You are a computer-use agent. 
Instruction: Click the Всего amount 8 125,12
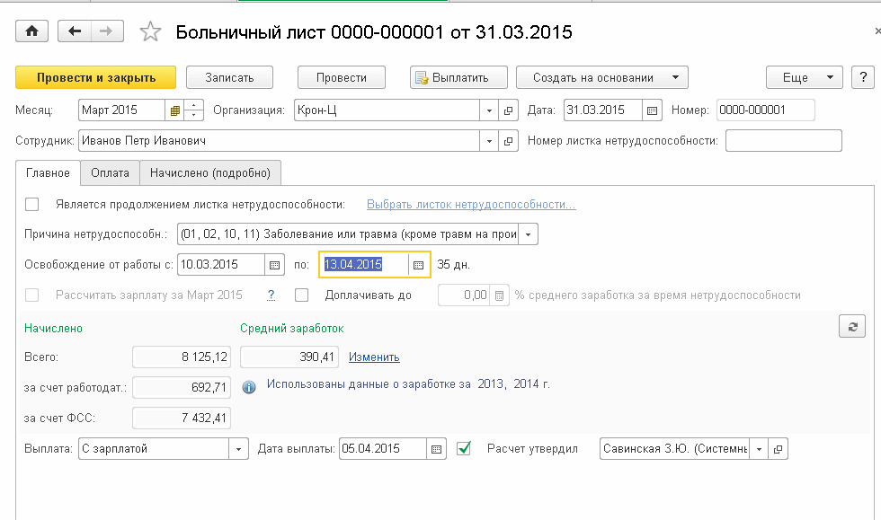pyautogui.click(x=182, y=357)
